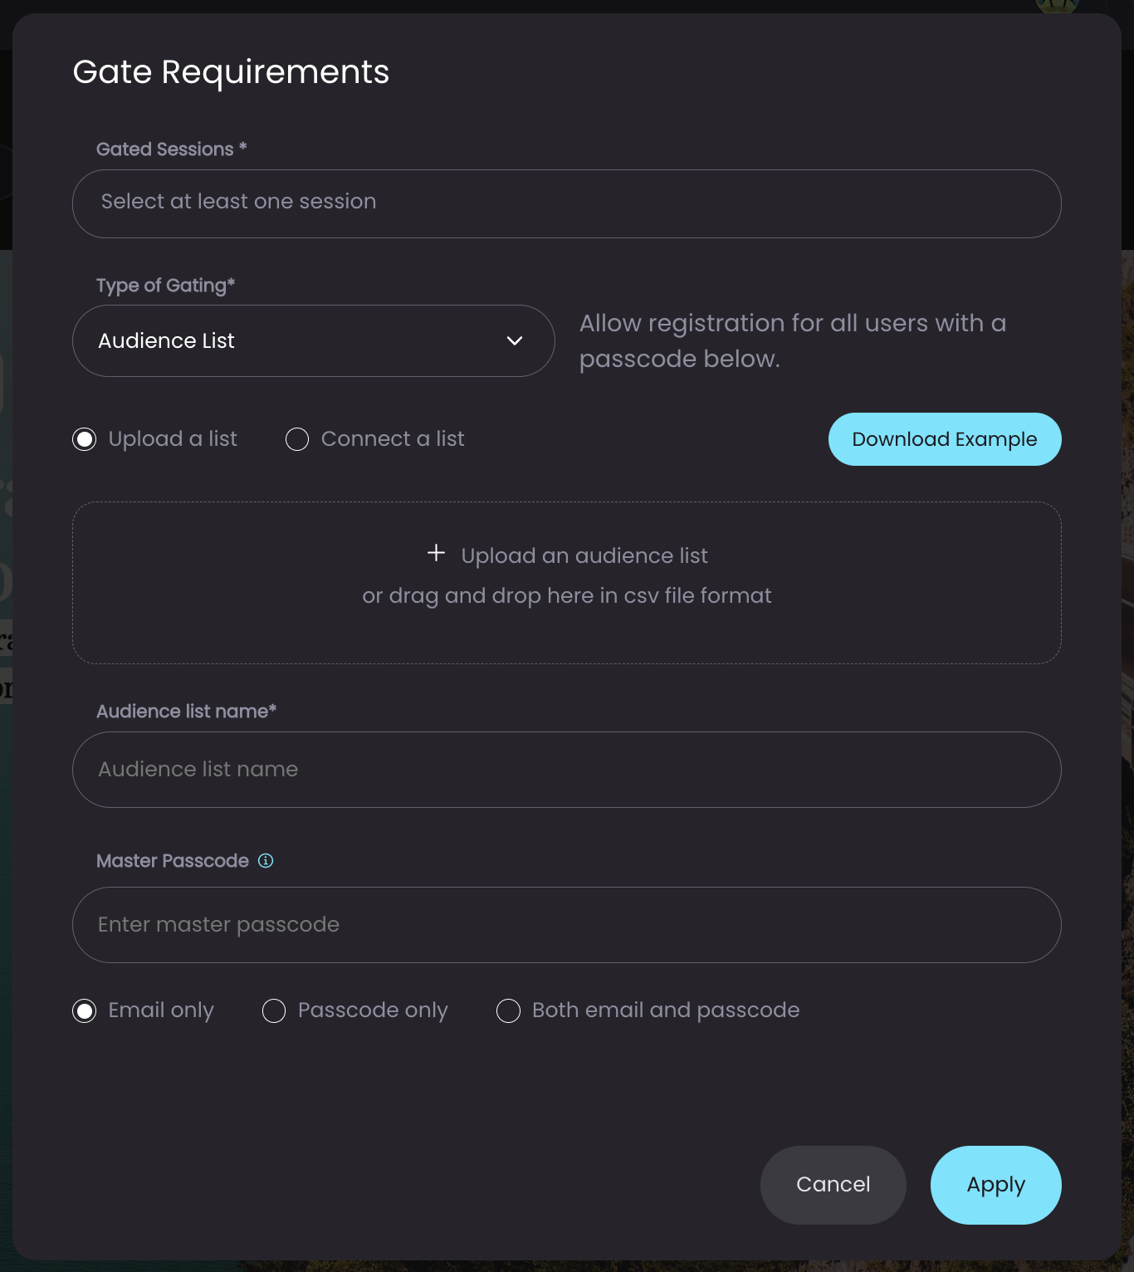Image resolution: width=1134 pixels, height=1272 pixels.
Task: Focus the Enter master passcode field
Action: (x=567, y=925)
